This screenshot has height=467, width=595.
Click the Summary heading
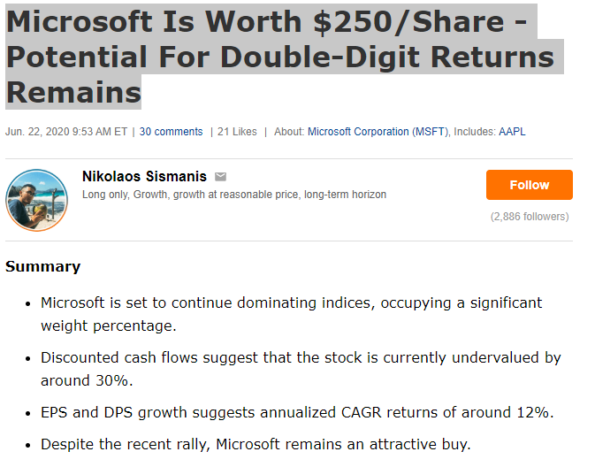pos(43,266)
